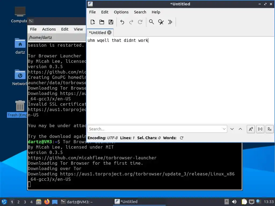Launch the file manager from taskbar
275x206 pixels.
tap(39, 202)
